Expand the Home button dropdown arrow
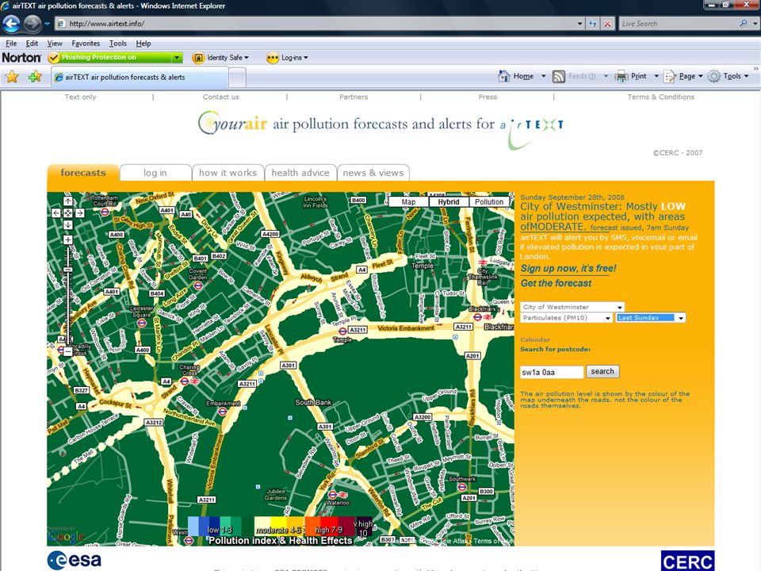Image resolution: width=761 pixels, height=571 pixels. (x=544, y=76)
